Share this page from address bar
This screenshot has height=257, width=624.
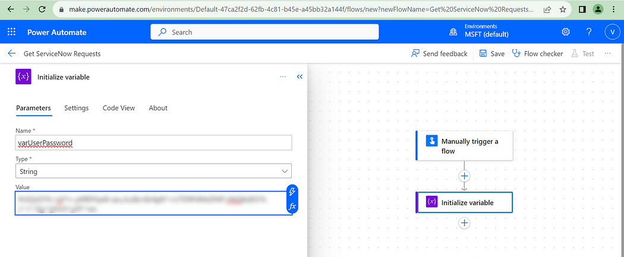click(547, 9)
